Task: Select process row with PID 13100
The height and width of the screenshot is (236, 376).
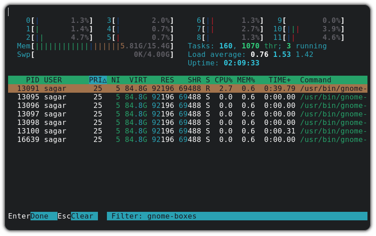Action: (x=188, y=131)
